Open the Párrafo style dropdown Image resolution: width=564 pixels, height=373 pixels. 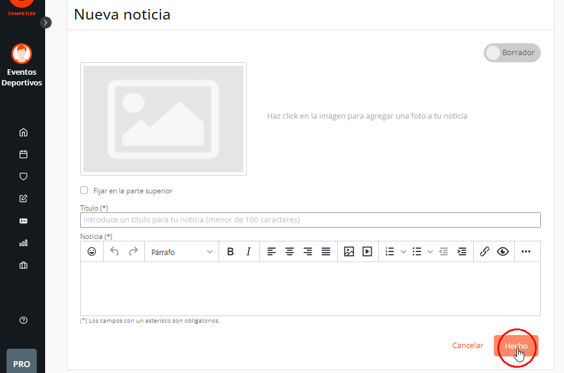(181, 251)
